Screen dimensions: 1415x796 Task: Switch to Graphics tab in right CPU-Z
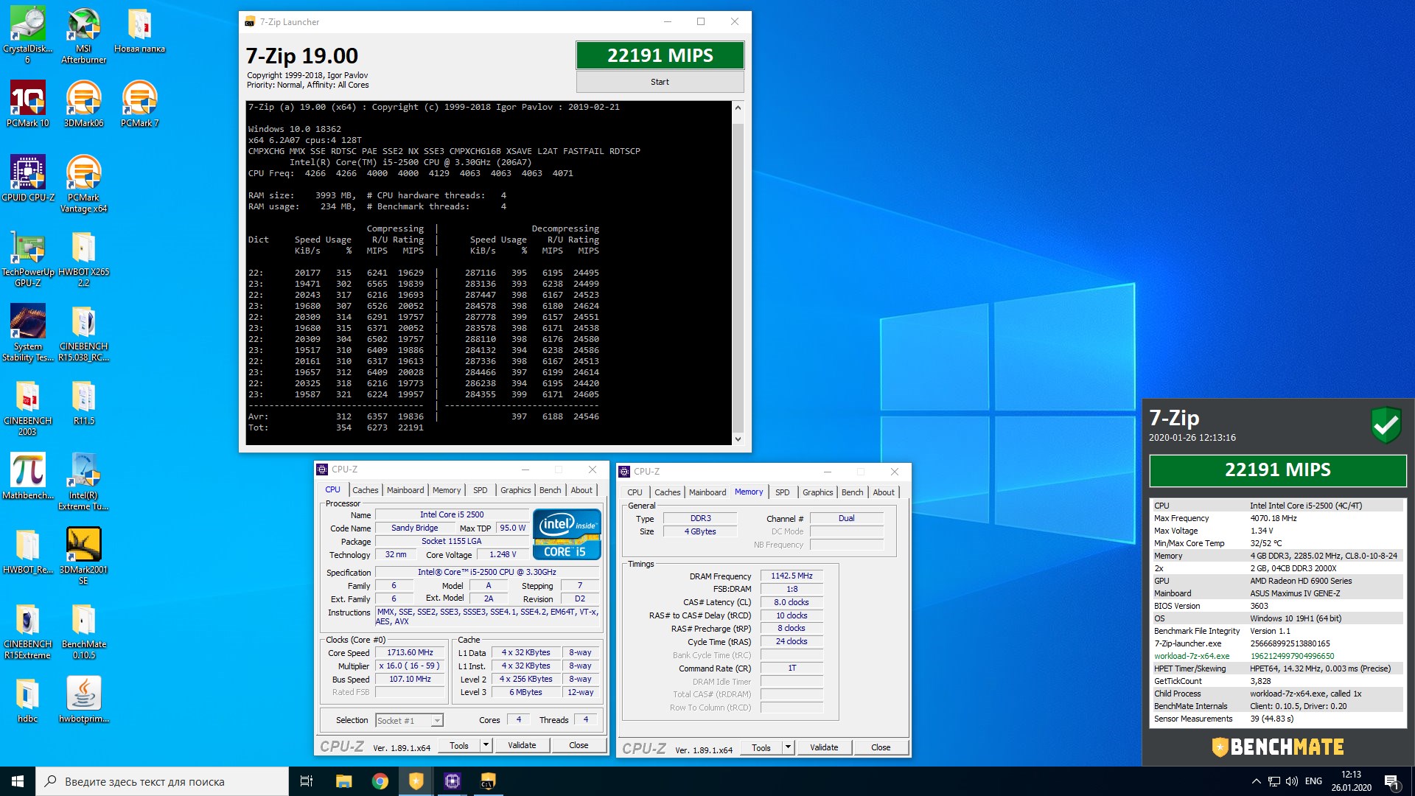[x=818, y=492]
